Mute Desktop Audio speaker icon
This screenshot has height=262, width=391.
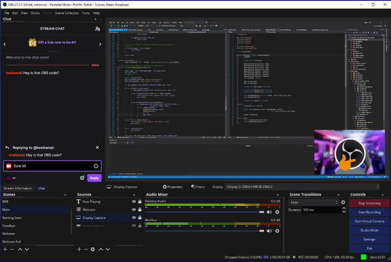269,212
